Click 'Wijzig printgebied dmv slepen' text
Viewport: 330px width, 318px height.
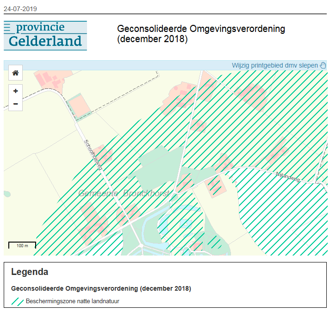(x=274, y=65)
